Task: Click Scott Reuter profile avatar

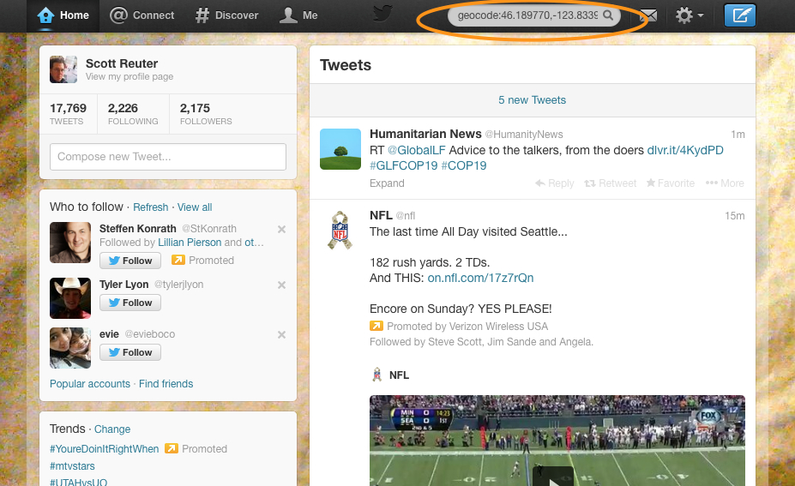Action: [63, 69]
